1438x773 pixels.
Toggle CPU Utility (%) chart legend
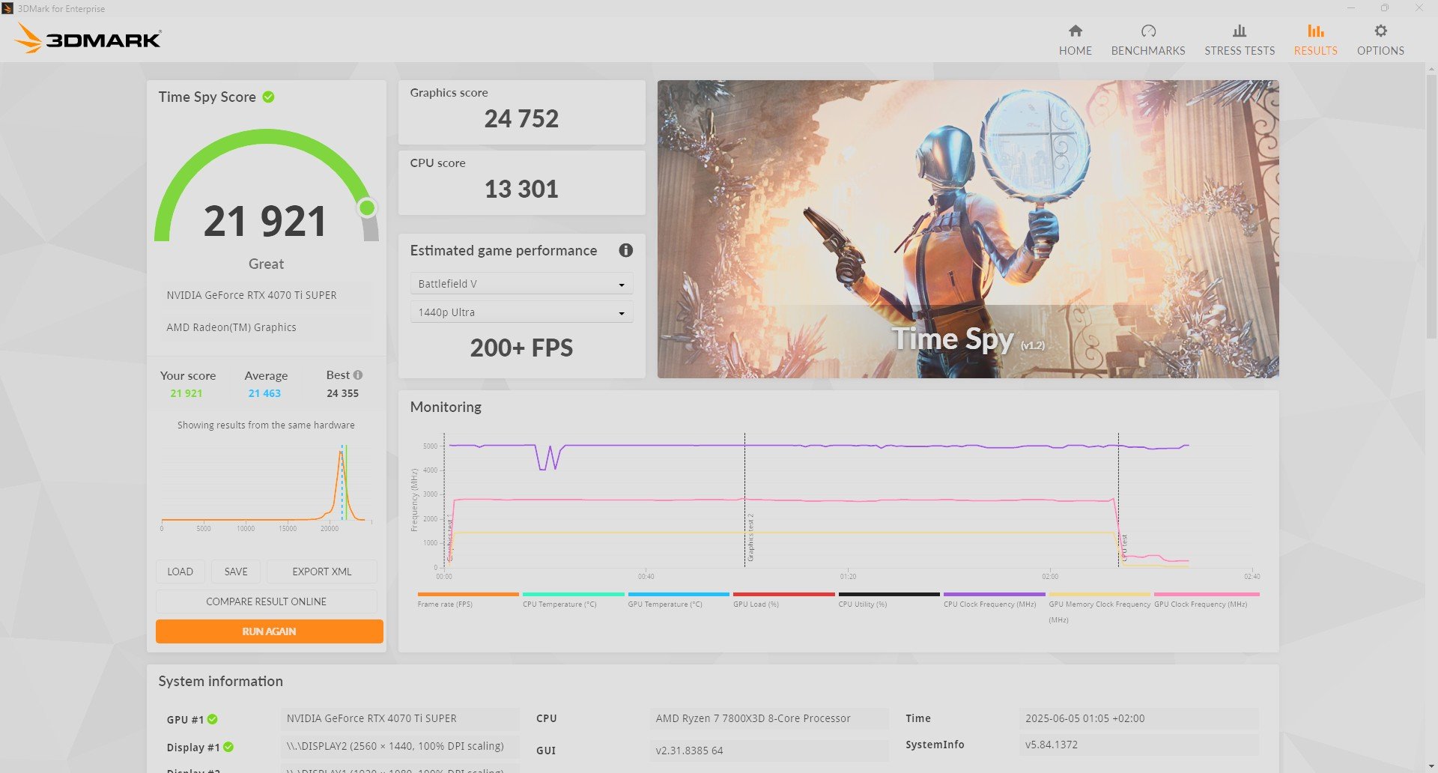coord(888,599)
